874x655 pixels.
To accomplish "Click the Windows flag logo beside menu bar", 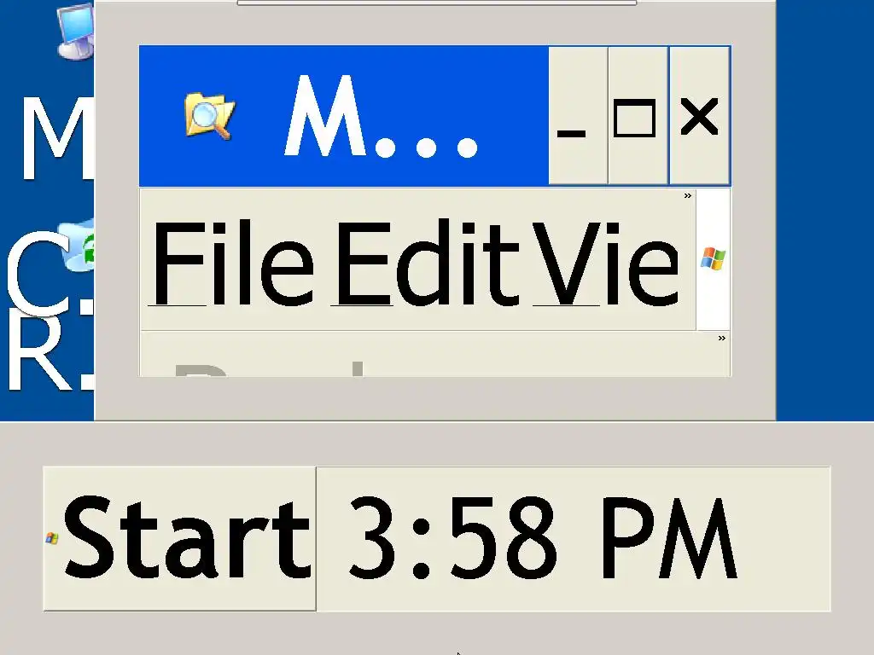I will [x=713, y=259].
